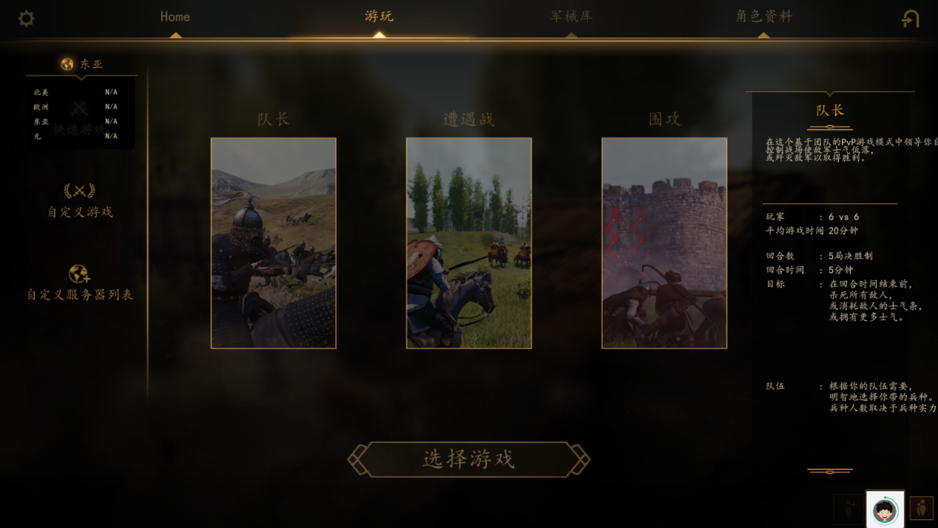
Task: Open the player avatar portrait
Action: (x=885, y=510)
